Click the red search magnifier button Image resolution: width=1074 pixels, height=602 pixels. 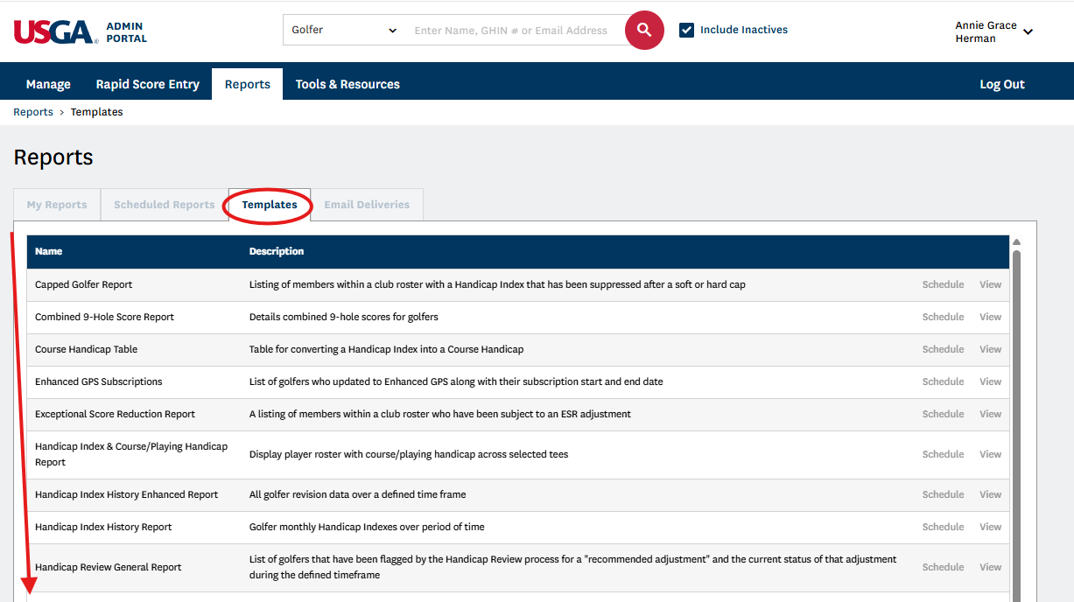click(x=644, y=31)
